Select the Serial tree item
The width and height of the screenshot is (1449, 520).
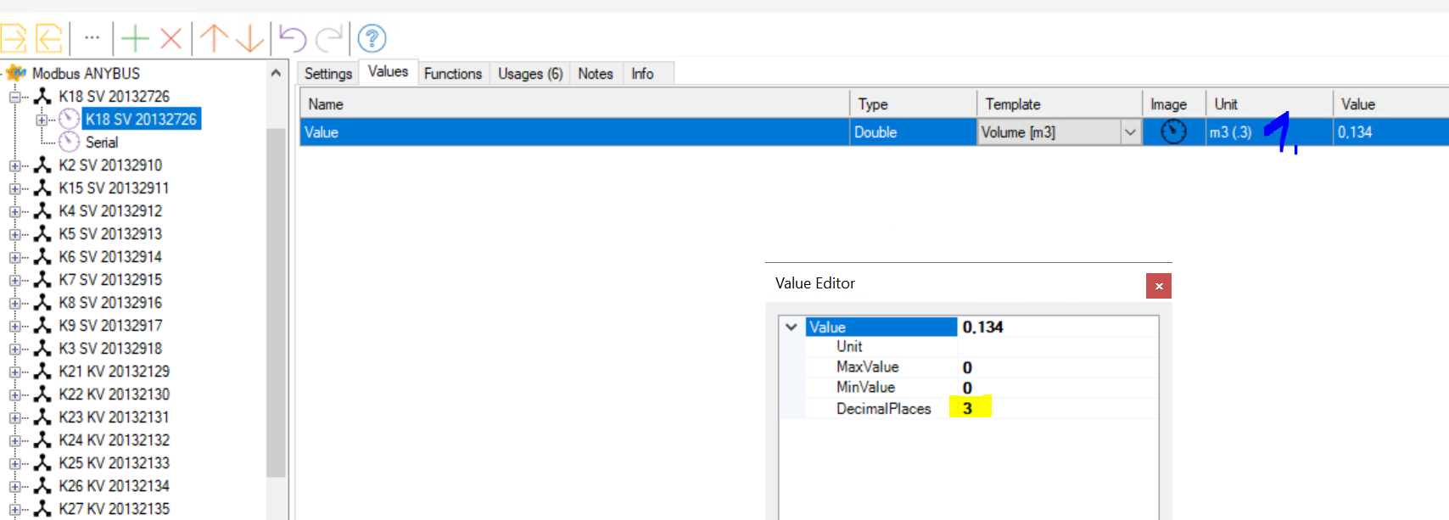point(101,143)
